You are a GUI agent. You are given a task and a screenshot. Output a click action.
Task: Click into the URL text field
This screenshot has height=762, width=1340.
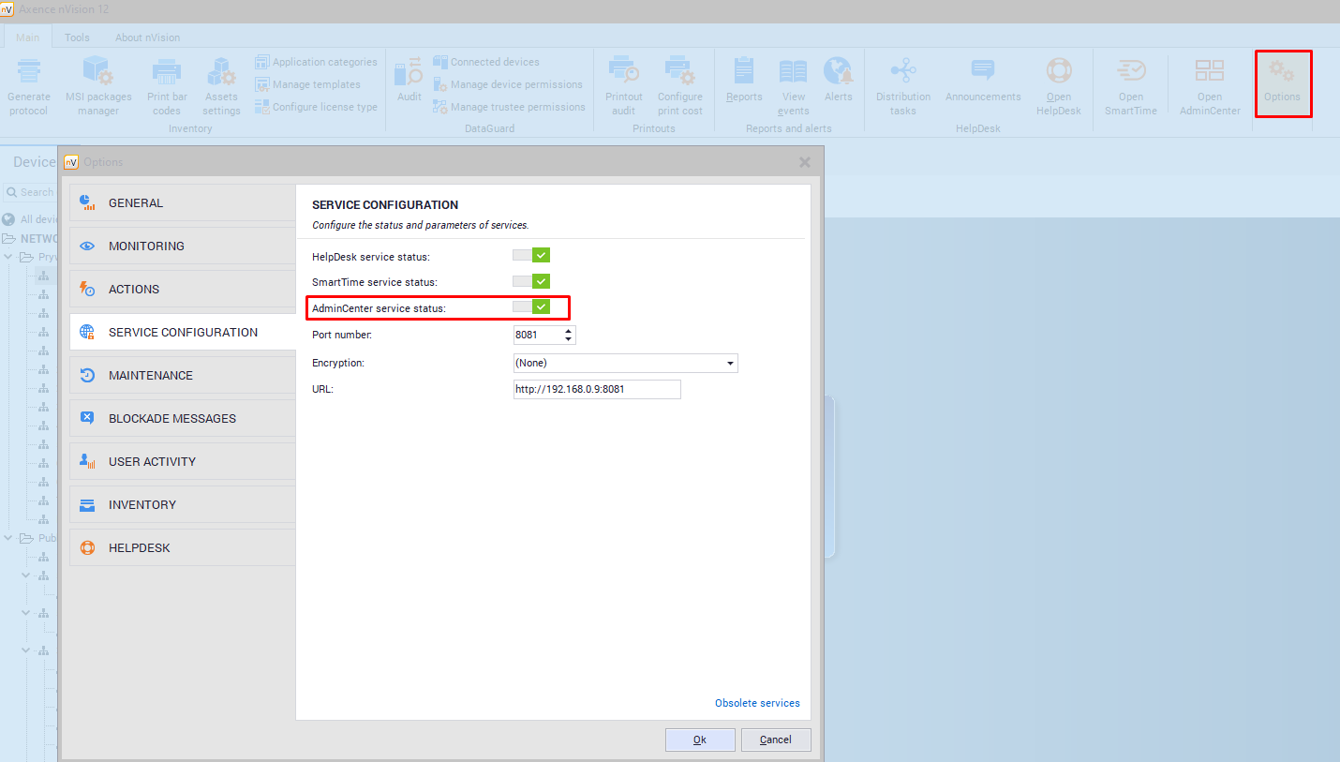click(x=596, y=389)
